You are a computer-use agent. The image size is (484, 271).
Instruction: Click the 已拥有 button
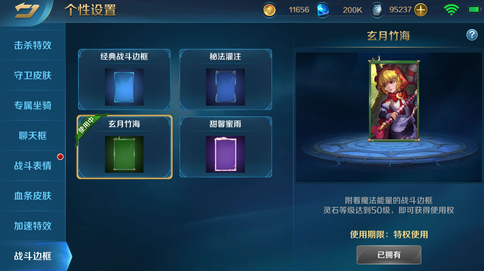[389, 255]
